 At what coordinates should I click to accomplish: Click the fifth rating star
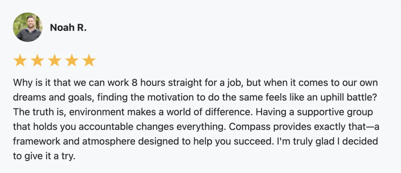pos(89,61)
